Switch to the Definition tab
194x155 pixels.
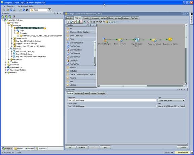point(69,18)
